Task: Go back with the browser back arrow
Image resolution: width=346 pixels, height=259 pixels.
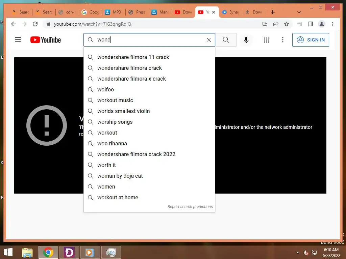Action: pos(14,24)
